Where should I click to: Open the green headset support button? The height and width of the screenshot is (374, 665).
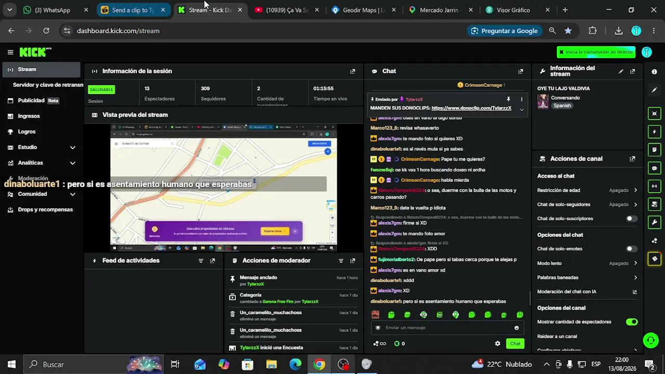pyautogui.click(x=650, y=341)
